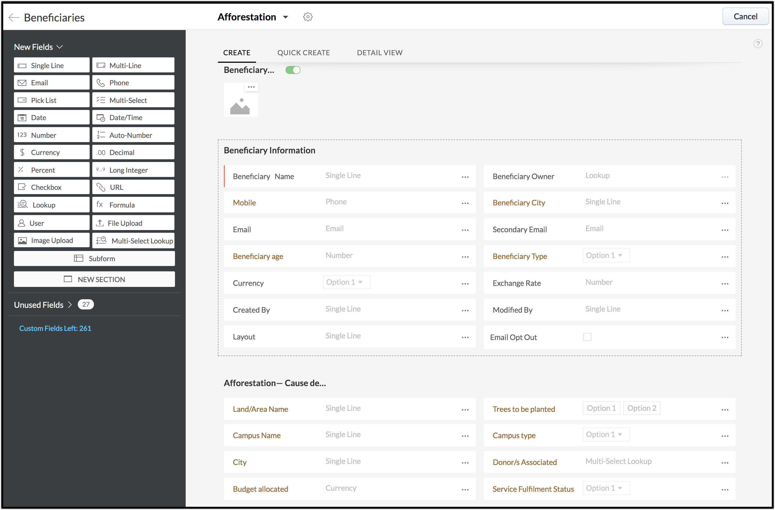This screenshot has width=775, height=510.
Task: Collapse the New Fields section
Action: 60,47
